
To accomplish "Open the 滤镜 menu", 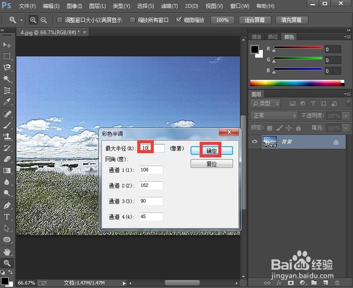I will [169, 6].
